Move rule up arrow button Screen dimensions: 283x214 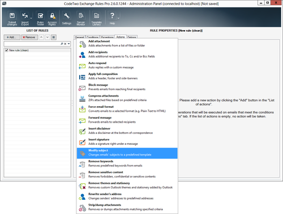(41, 37)
